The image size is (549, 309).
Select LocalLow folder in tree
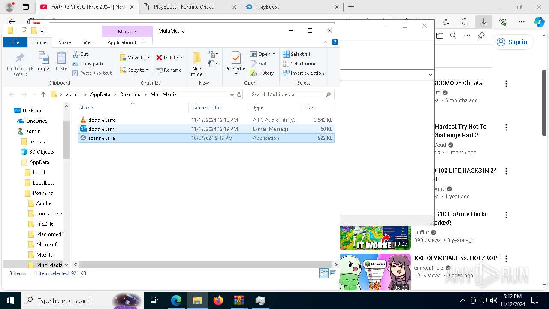[x=43, y=183]
